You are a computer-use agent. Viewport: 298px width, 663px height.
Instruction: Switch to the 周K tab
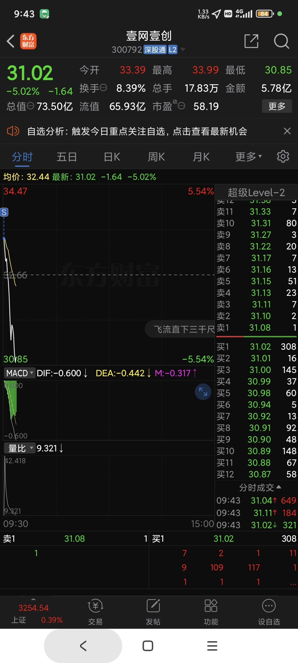tap(156, 157)
